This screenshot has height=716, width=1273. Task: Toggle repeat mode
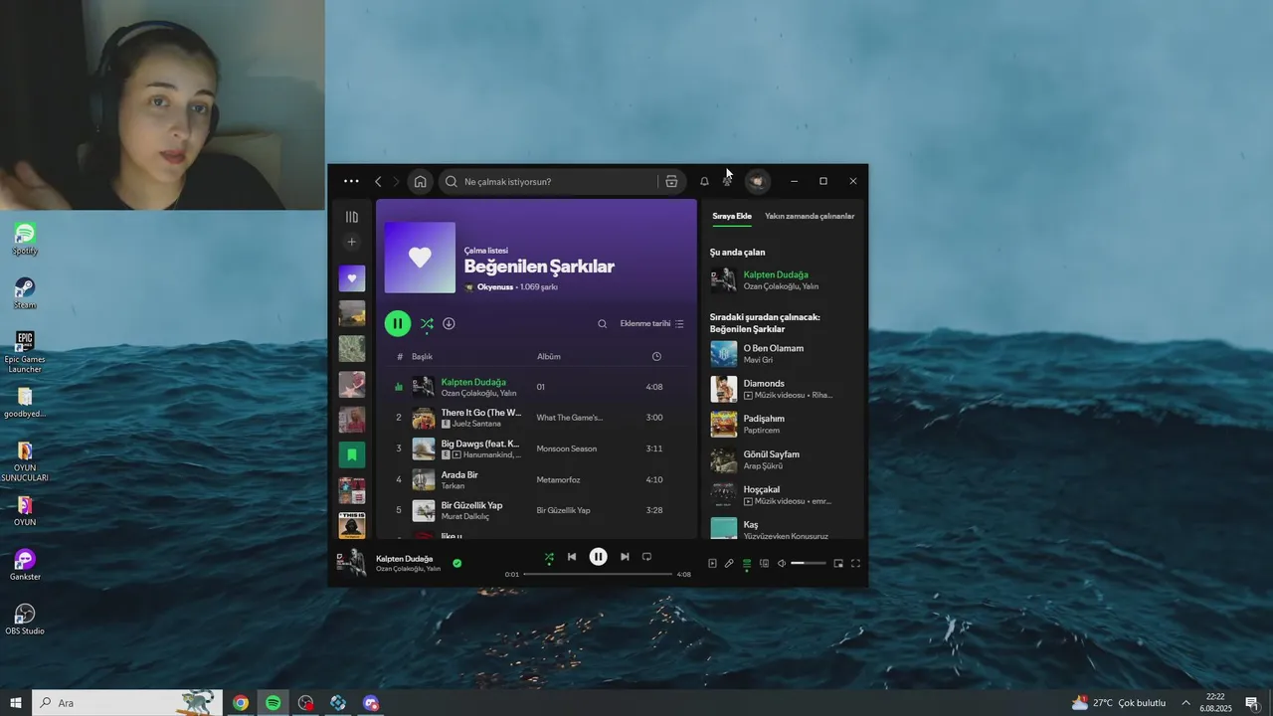pyautogui.click(x=646, y=557)
